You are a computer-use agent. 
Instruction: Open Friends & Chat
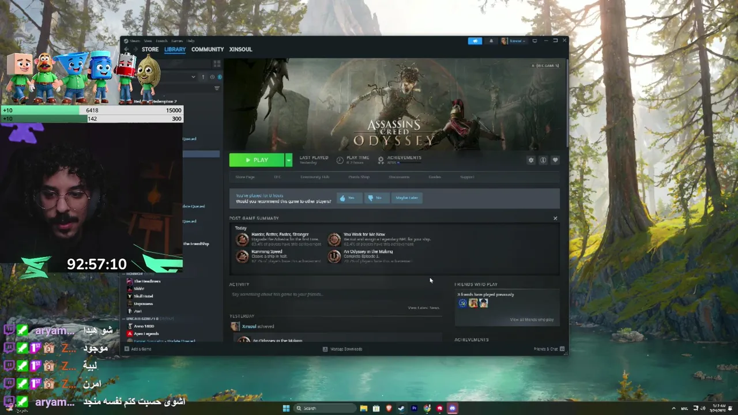(548, 349)
